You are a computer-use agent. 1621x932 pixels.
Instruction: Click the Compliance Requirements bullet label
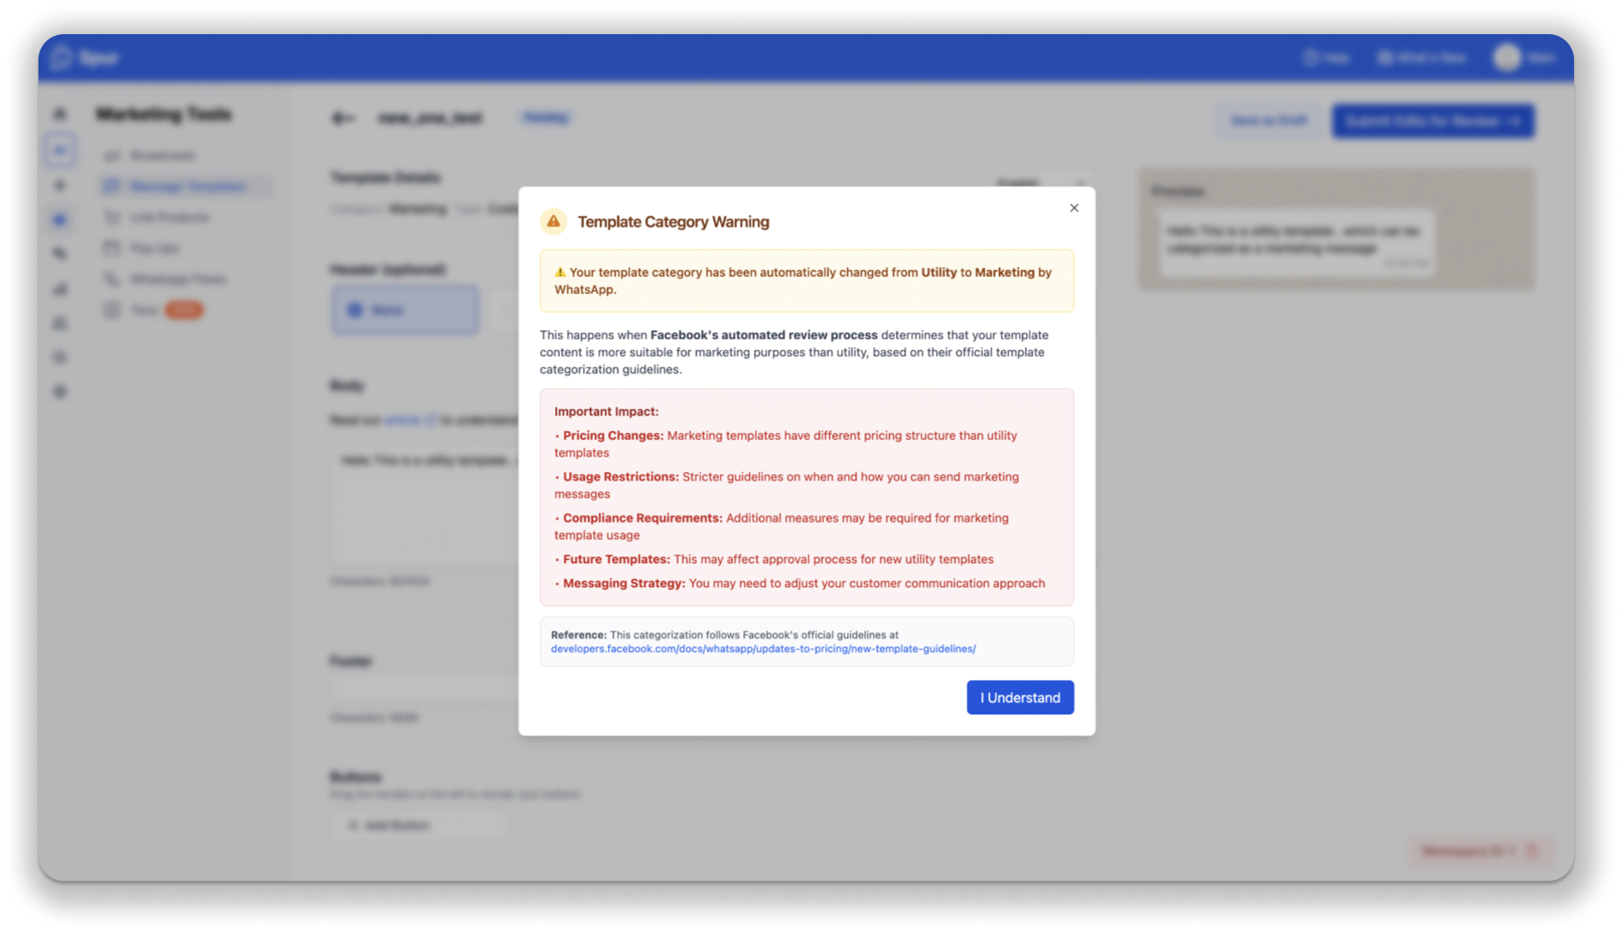tap(643, 518)
